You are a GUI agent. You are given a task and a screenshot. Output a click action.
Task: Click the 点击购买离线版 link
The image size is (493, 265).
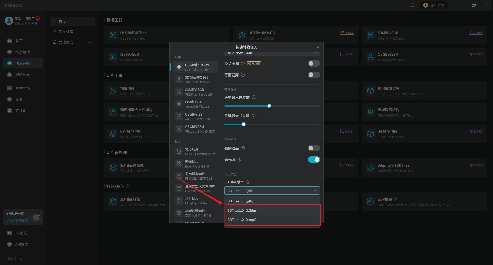[17, 221]
